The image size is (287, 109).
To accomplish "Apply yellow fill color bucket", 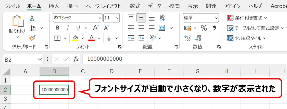I will pos(75,38).
